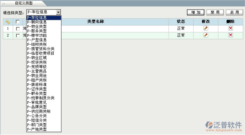Select F-接管资料分类 option
The image size is (245, 135).
tap(44, 49)
